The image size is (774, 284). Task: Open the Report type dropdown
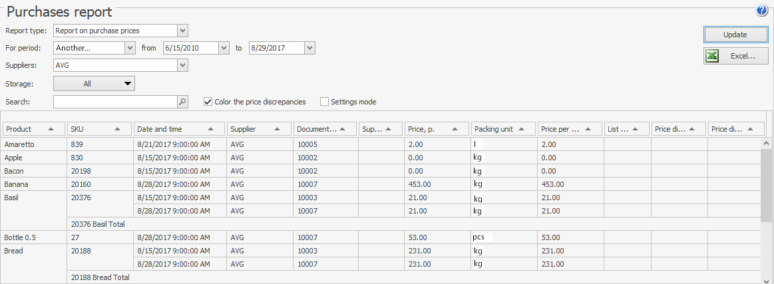183,31
